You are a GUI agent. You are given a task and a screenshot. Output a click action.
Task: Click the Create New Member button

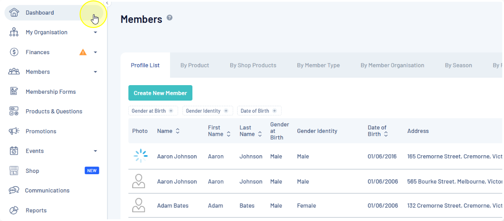click(x=160, y=93)
